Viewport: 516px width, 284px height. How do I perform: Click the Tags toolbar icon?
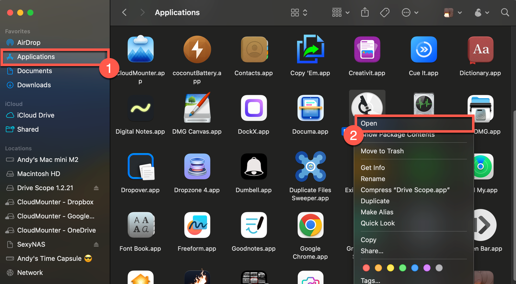pos(384,12)
